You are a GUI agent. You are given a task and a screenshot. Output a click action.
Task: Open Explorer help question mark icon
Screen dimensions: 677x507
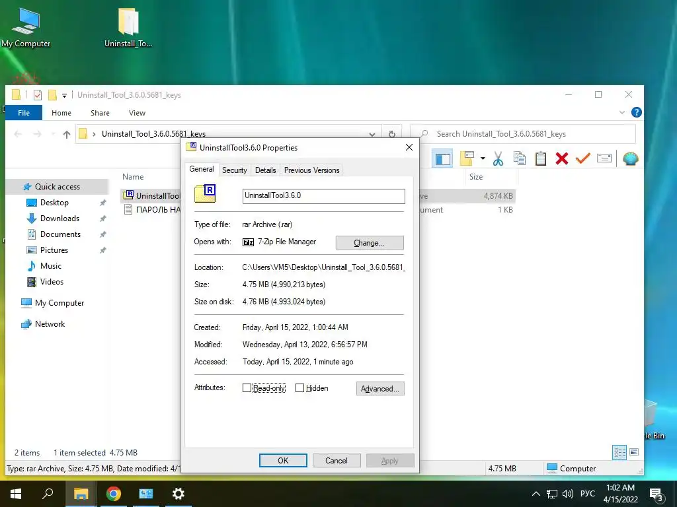pyautogui.click(x=636, y=112)
